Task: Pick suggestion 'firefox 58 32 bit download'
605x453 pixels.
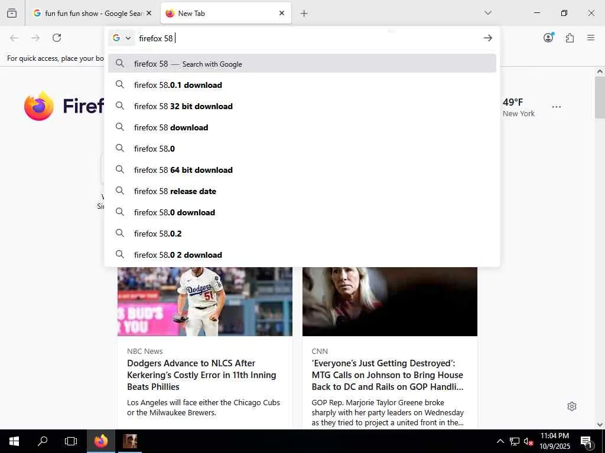Action: pos(302,106)
